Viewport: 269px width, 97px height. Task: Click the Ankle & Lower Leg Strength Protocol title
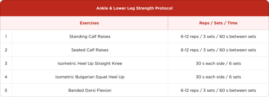pos(134,8)
